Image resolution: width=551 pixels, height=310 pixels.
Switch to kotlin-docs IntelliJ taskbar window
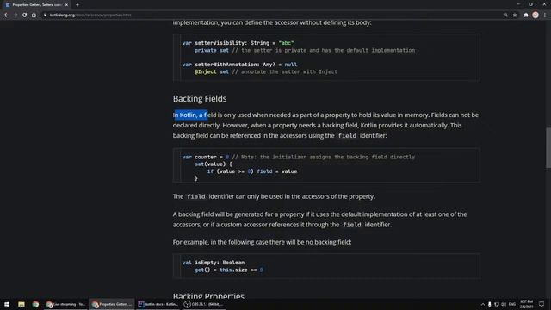[158, 304]
